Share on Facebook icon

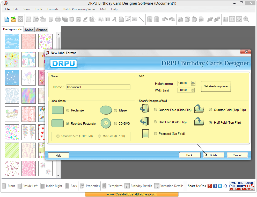[215, 186]
